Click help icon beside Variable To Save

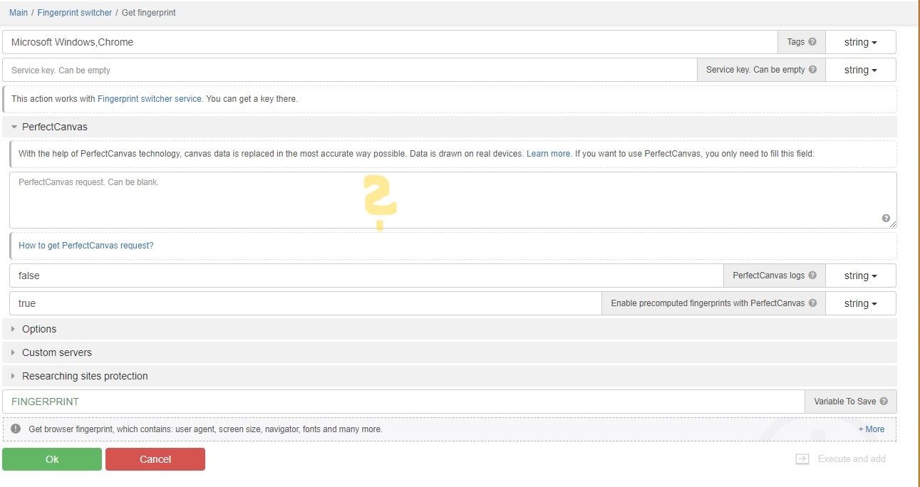point(884,402)
